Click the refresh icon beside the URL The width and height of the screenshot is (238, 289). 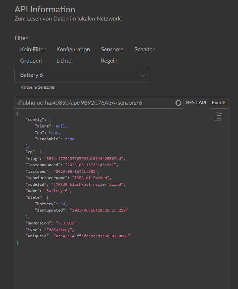[178, 103]
